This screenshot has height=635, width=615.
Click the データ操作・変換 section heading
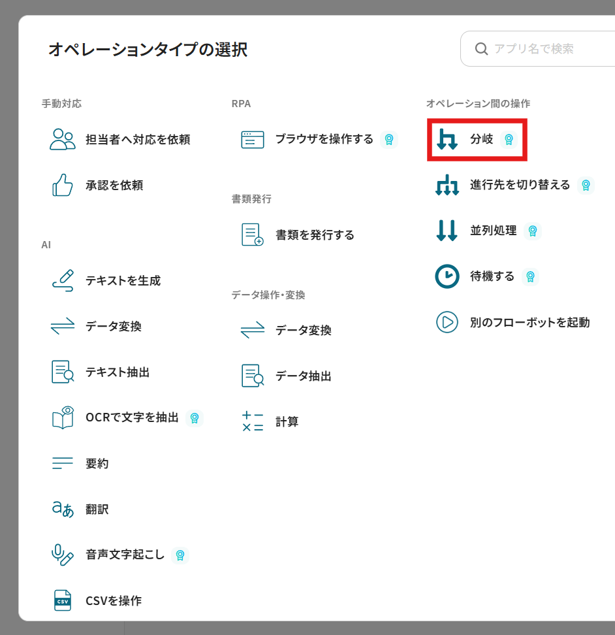coord(268,295)
